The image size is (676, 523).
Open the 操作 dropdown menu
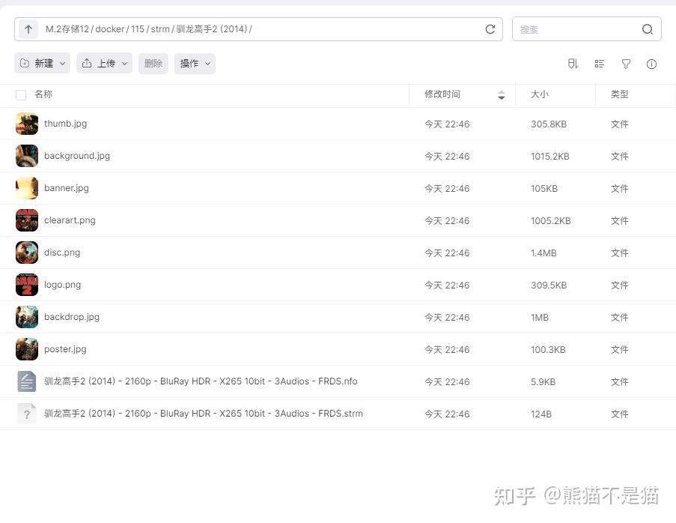point(207,64)
